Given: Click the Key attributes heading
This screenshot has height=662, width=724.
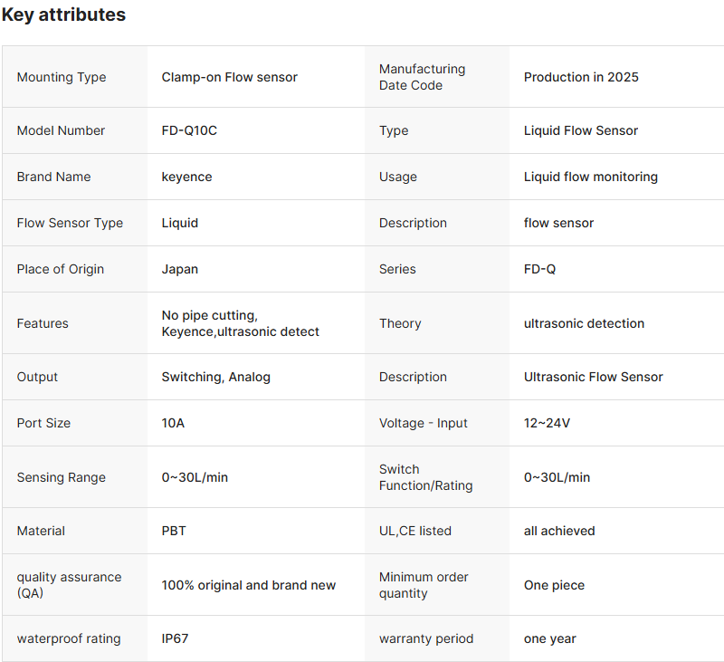Looking at the screenshot, I should [x=63, y=15].
